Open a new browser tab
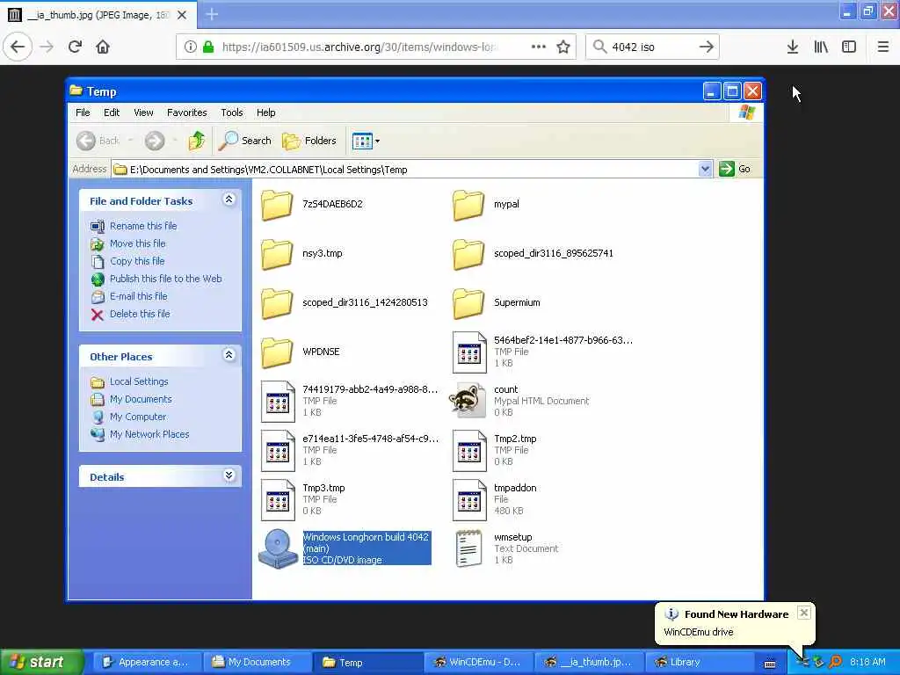 212,14
